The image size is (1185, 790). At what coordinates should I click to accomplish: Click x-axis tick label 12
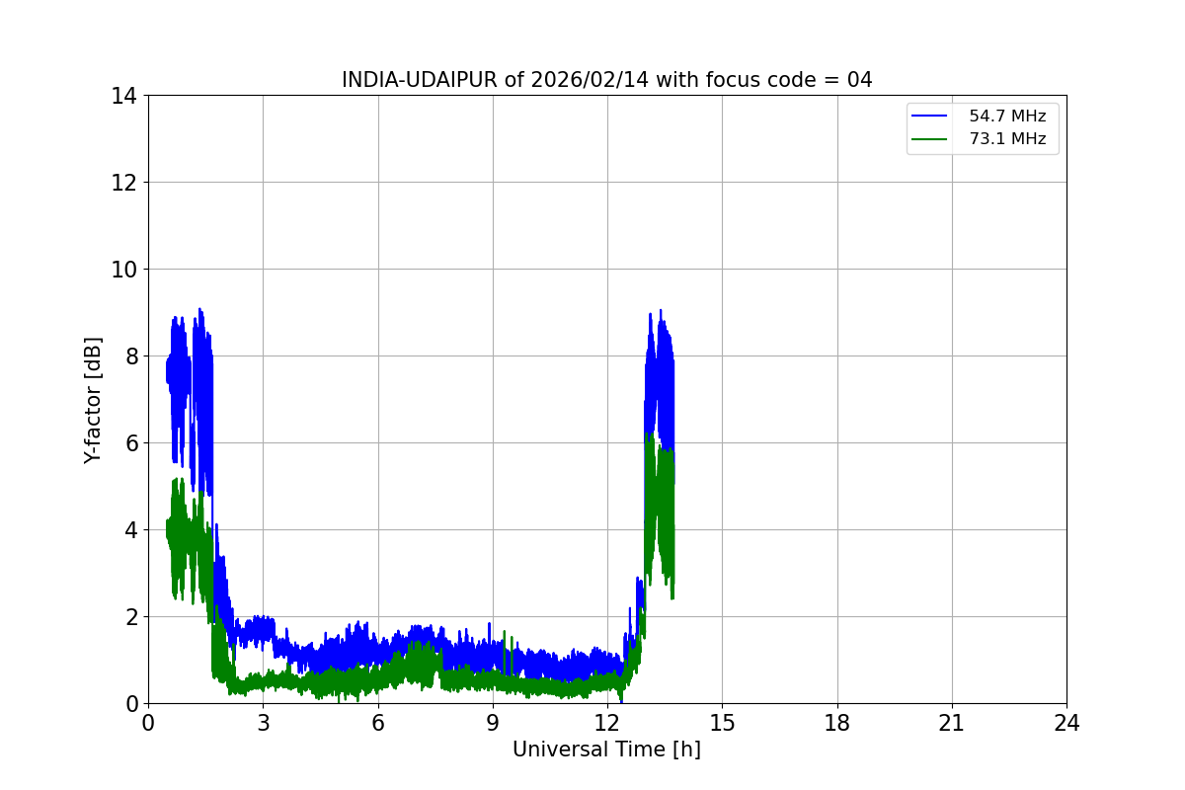607,723
